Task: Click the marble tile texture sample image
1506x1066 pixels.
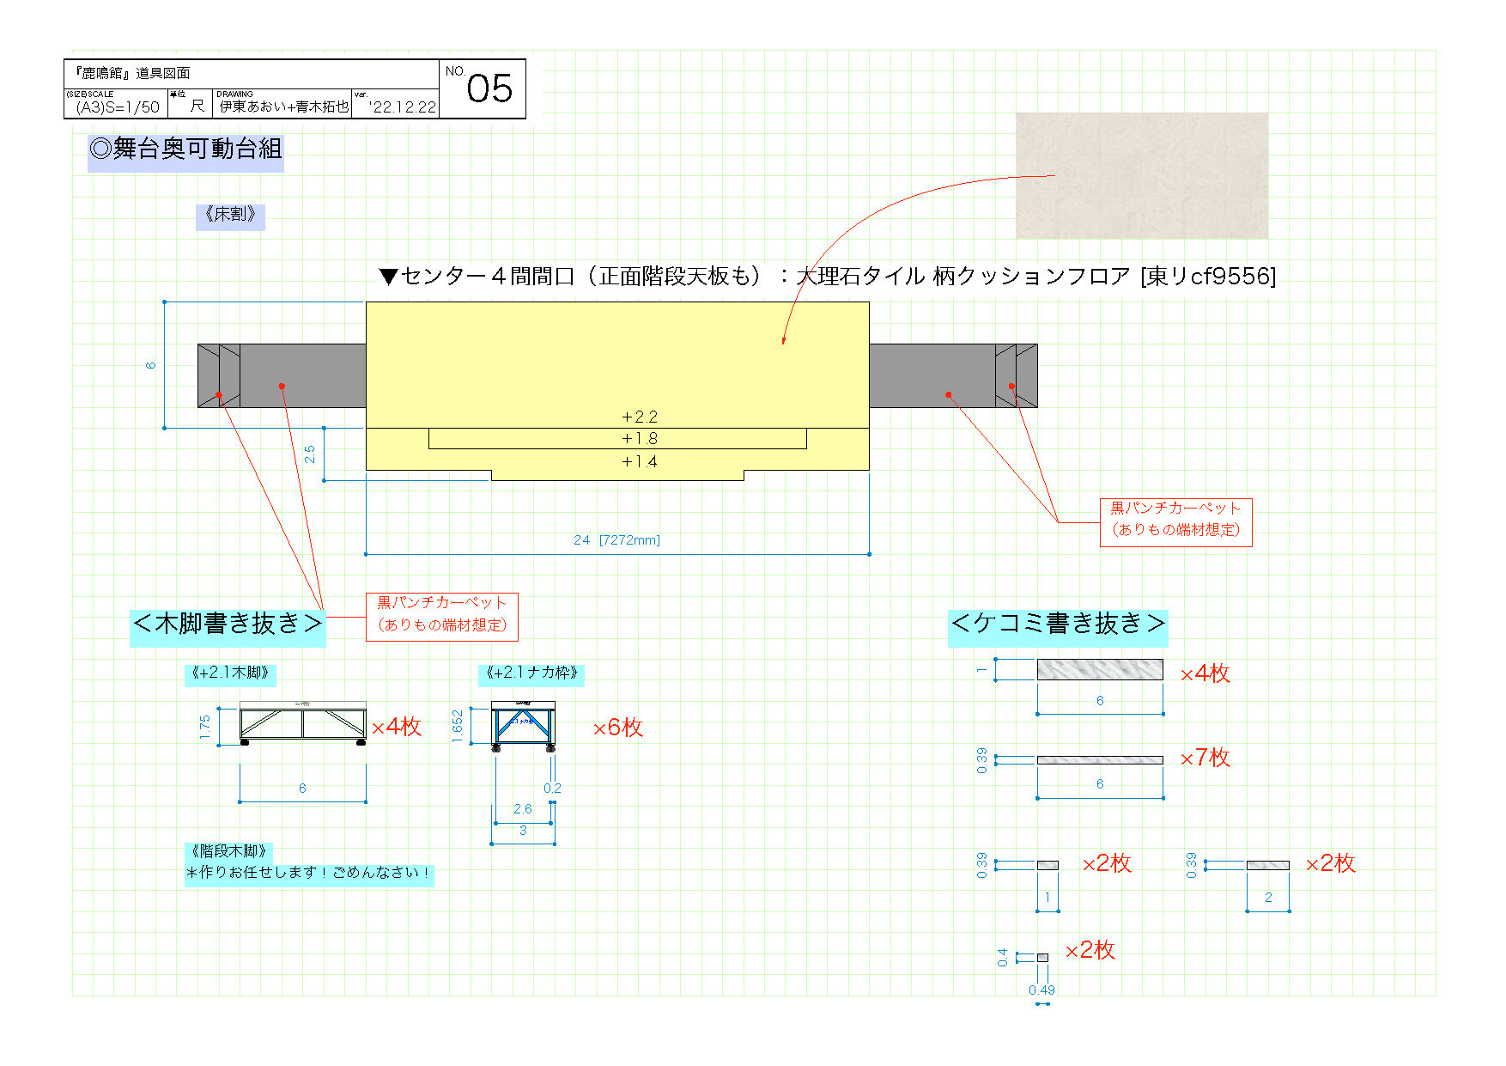Action: click(x=1141, y=175)
